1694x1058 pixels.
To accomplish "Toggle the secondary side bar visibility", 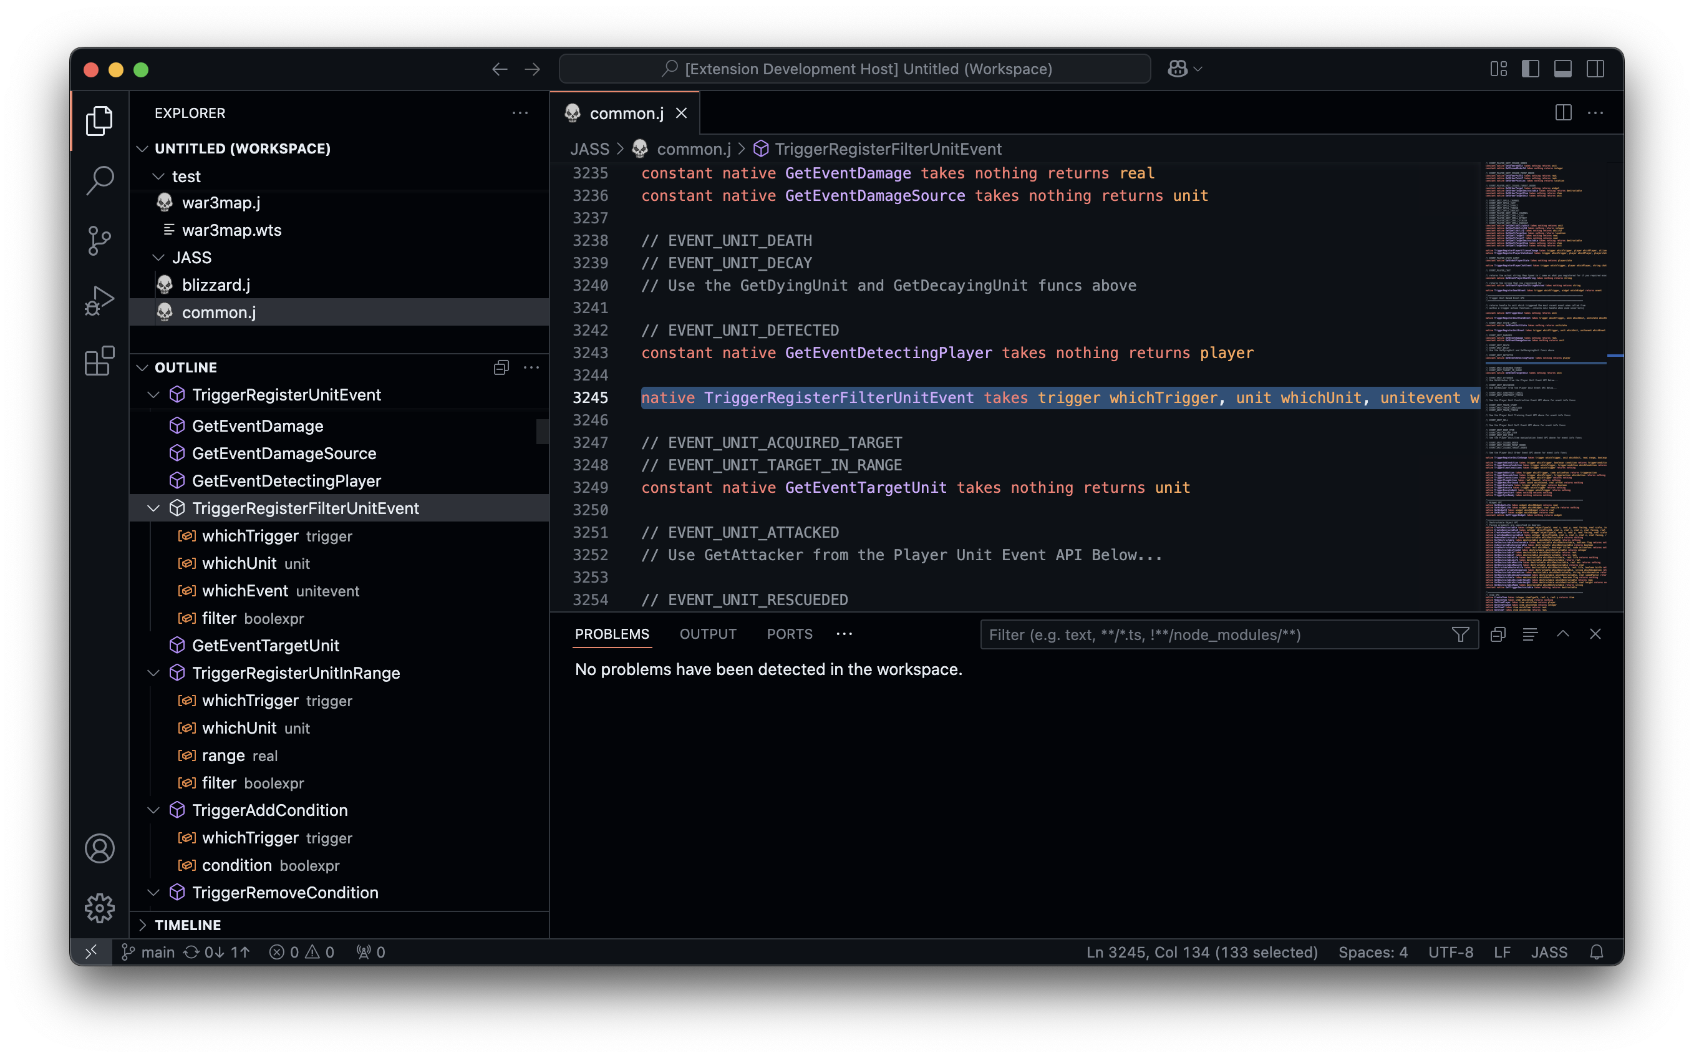I will 1595,69.
